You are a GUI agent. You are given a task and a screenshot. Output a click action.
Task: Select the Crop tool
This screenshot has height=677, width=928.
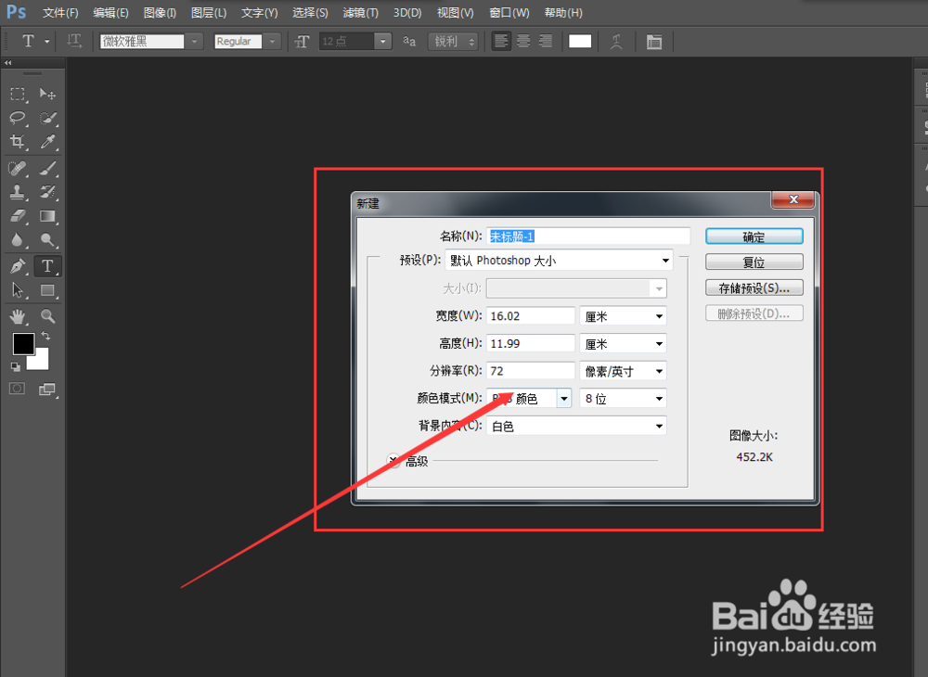tap(18, 141)
